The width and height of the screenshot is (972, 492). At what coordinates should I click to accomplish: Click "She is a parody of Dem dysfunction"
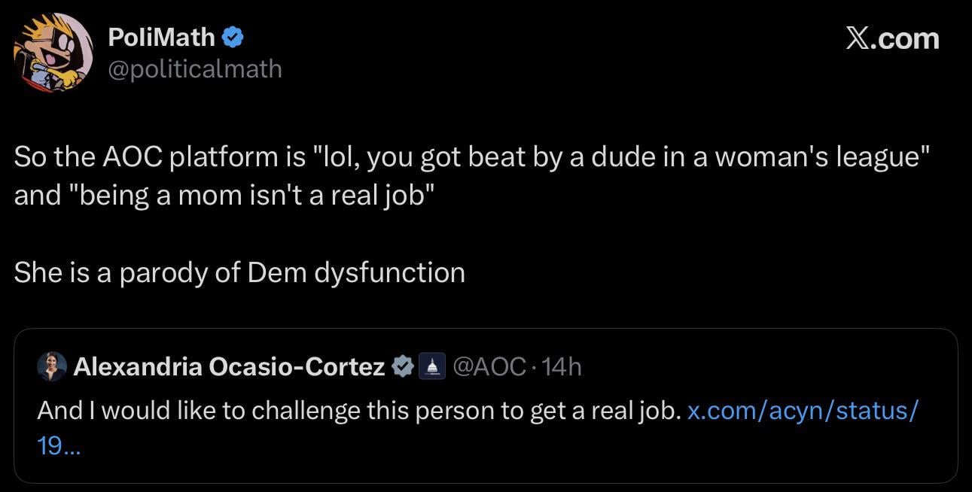click(x=239, y=272)
